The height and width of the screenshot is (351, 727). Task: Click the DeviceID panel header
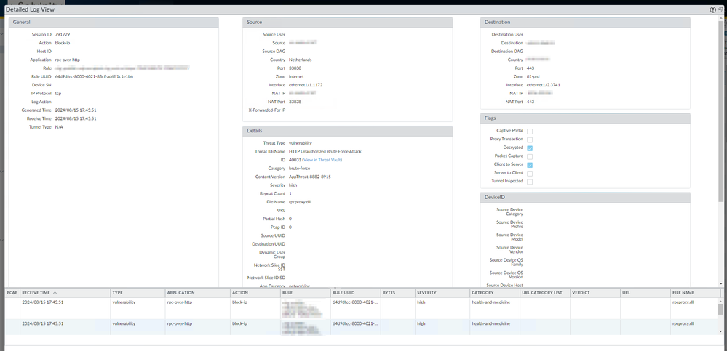[x=585, y=197]
